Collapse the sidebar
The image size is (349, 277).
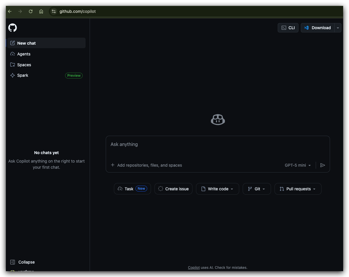point(22,262)
